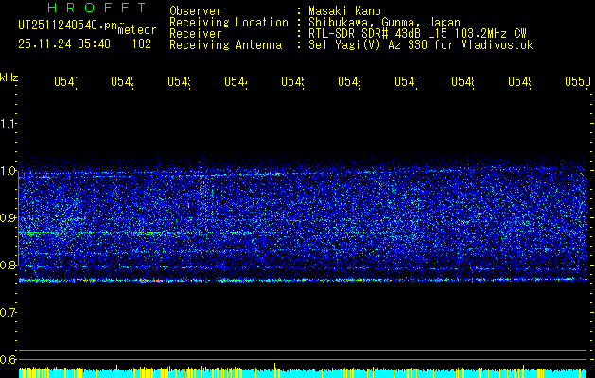The height and width of the screenshot is (378, 595).
Task: Click the 1.1 frequency axis label
Action: point(8,123)
